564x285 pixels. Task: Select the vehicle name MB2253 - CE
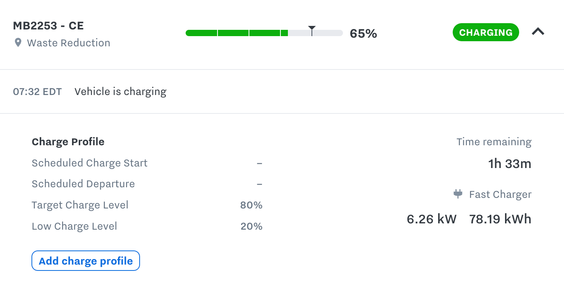click(x=48, y=25)
